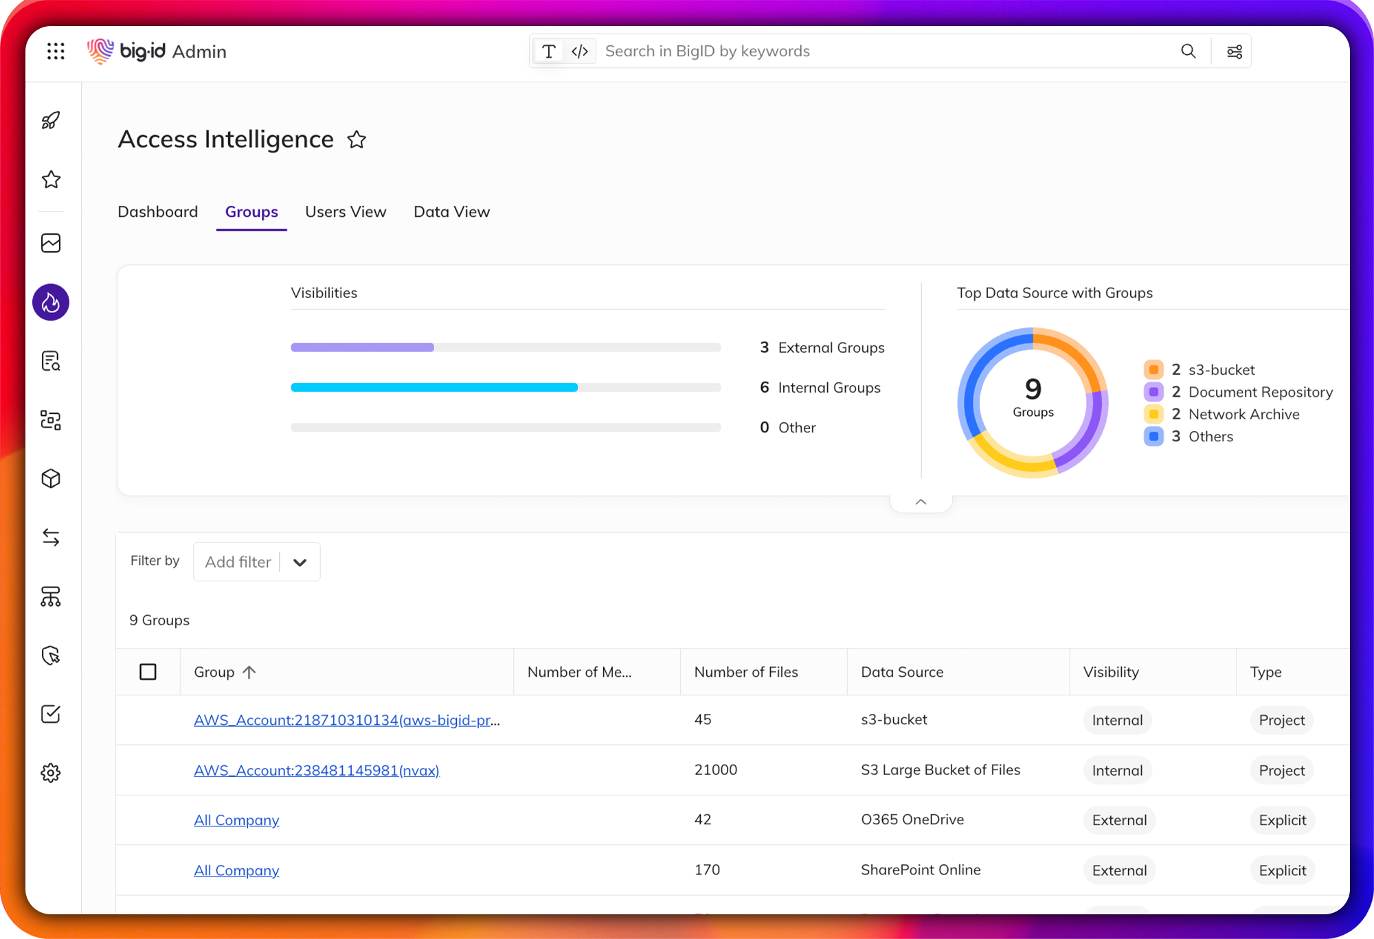Tick the select-all checkbox in the Group table
1374x939 pixels.
(148, 671)
